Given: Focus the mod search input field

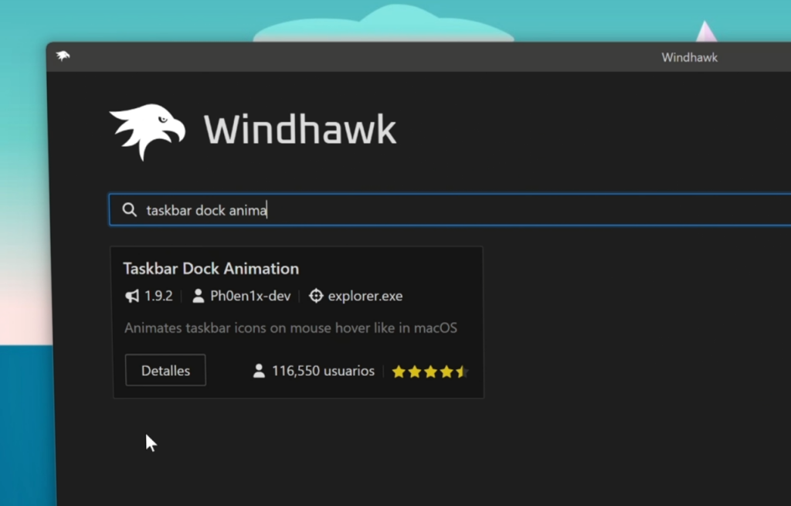Looking at the screenshot, I should point(450,209).
